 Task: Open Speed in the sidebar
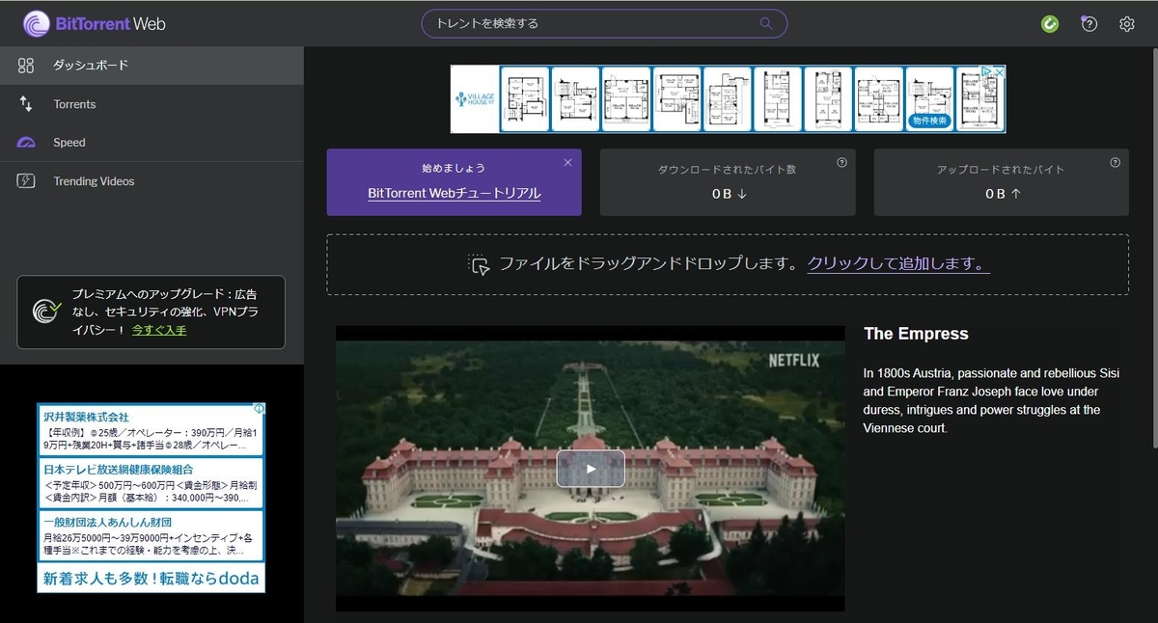pyautogui.click(x=152, y=143)
